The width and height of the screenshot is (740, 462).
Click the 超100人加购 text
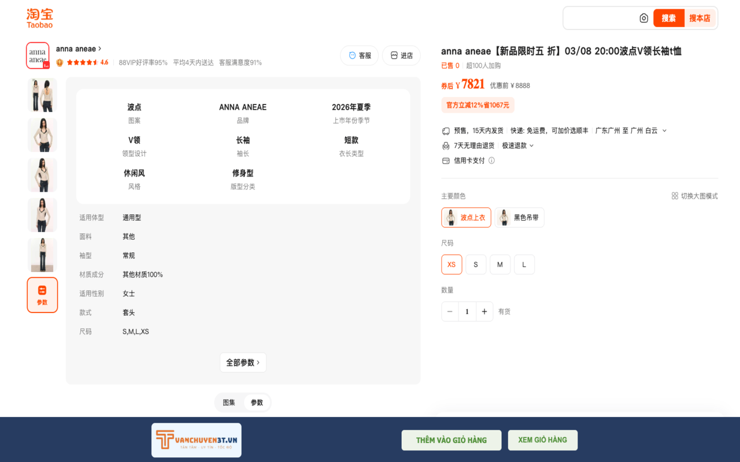[483, 66]
